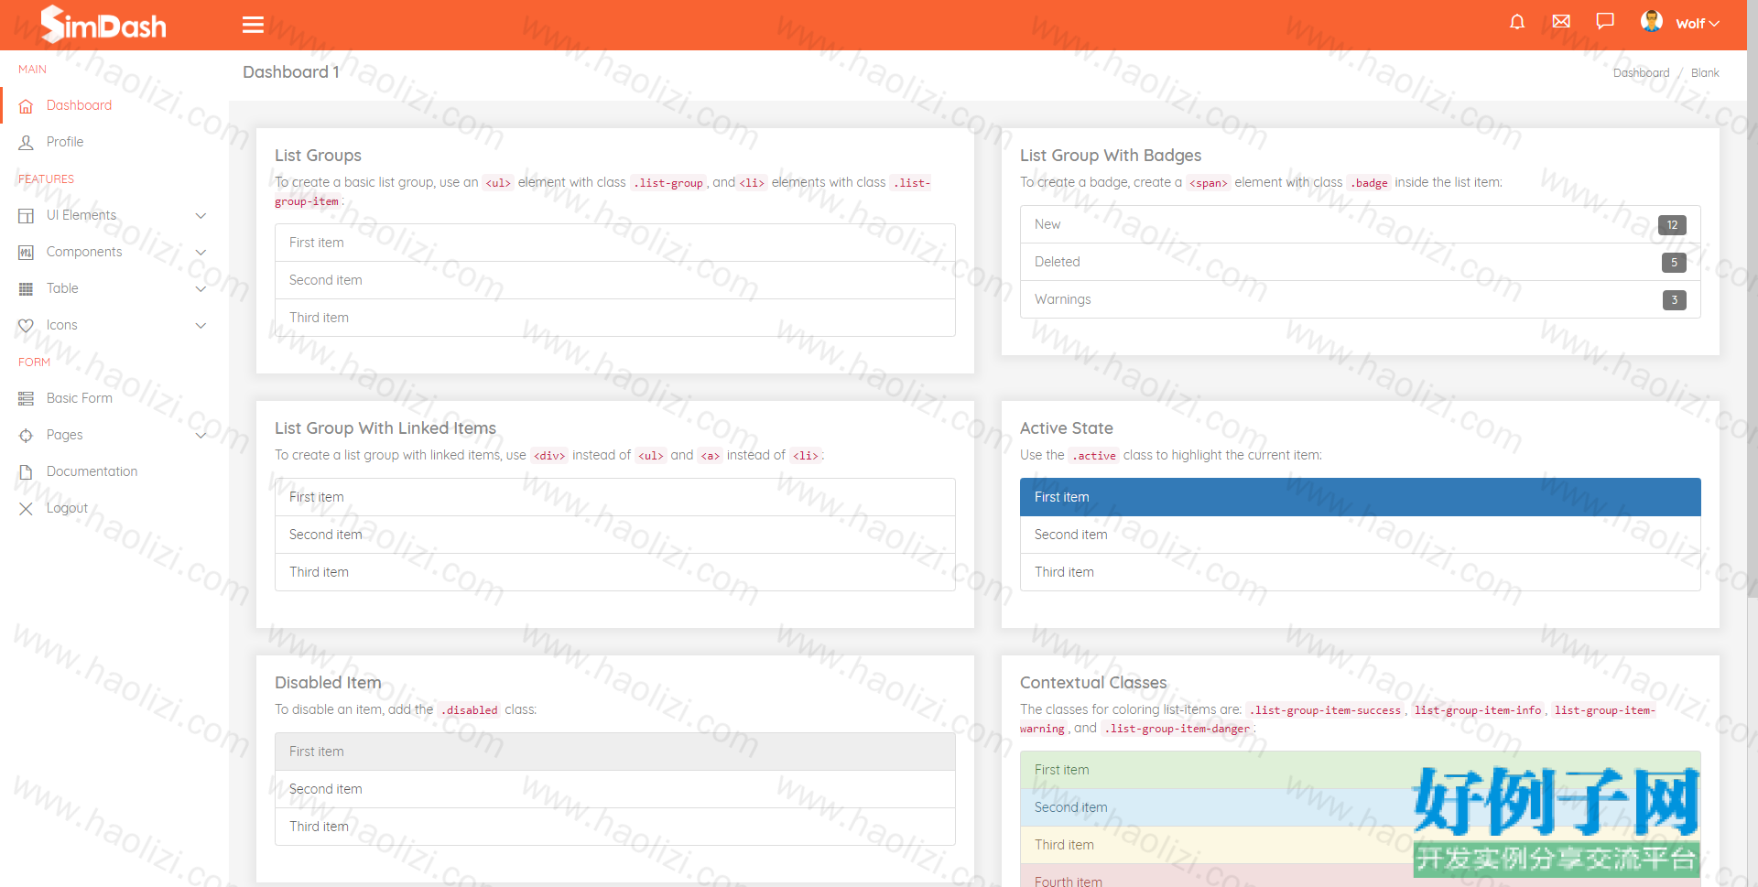Click Third item in List Groups
Screen dimensions: 1758x887
614,318
